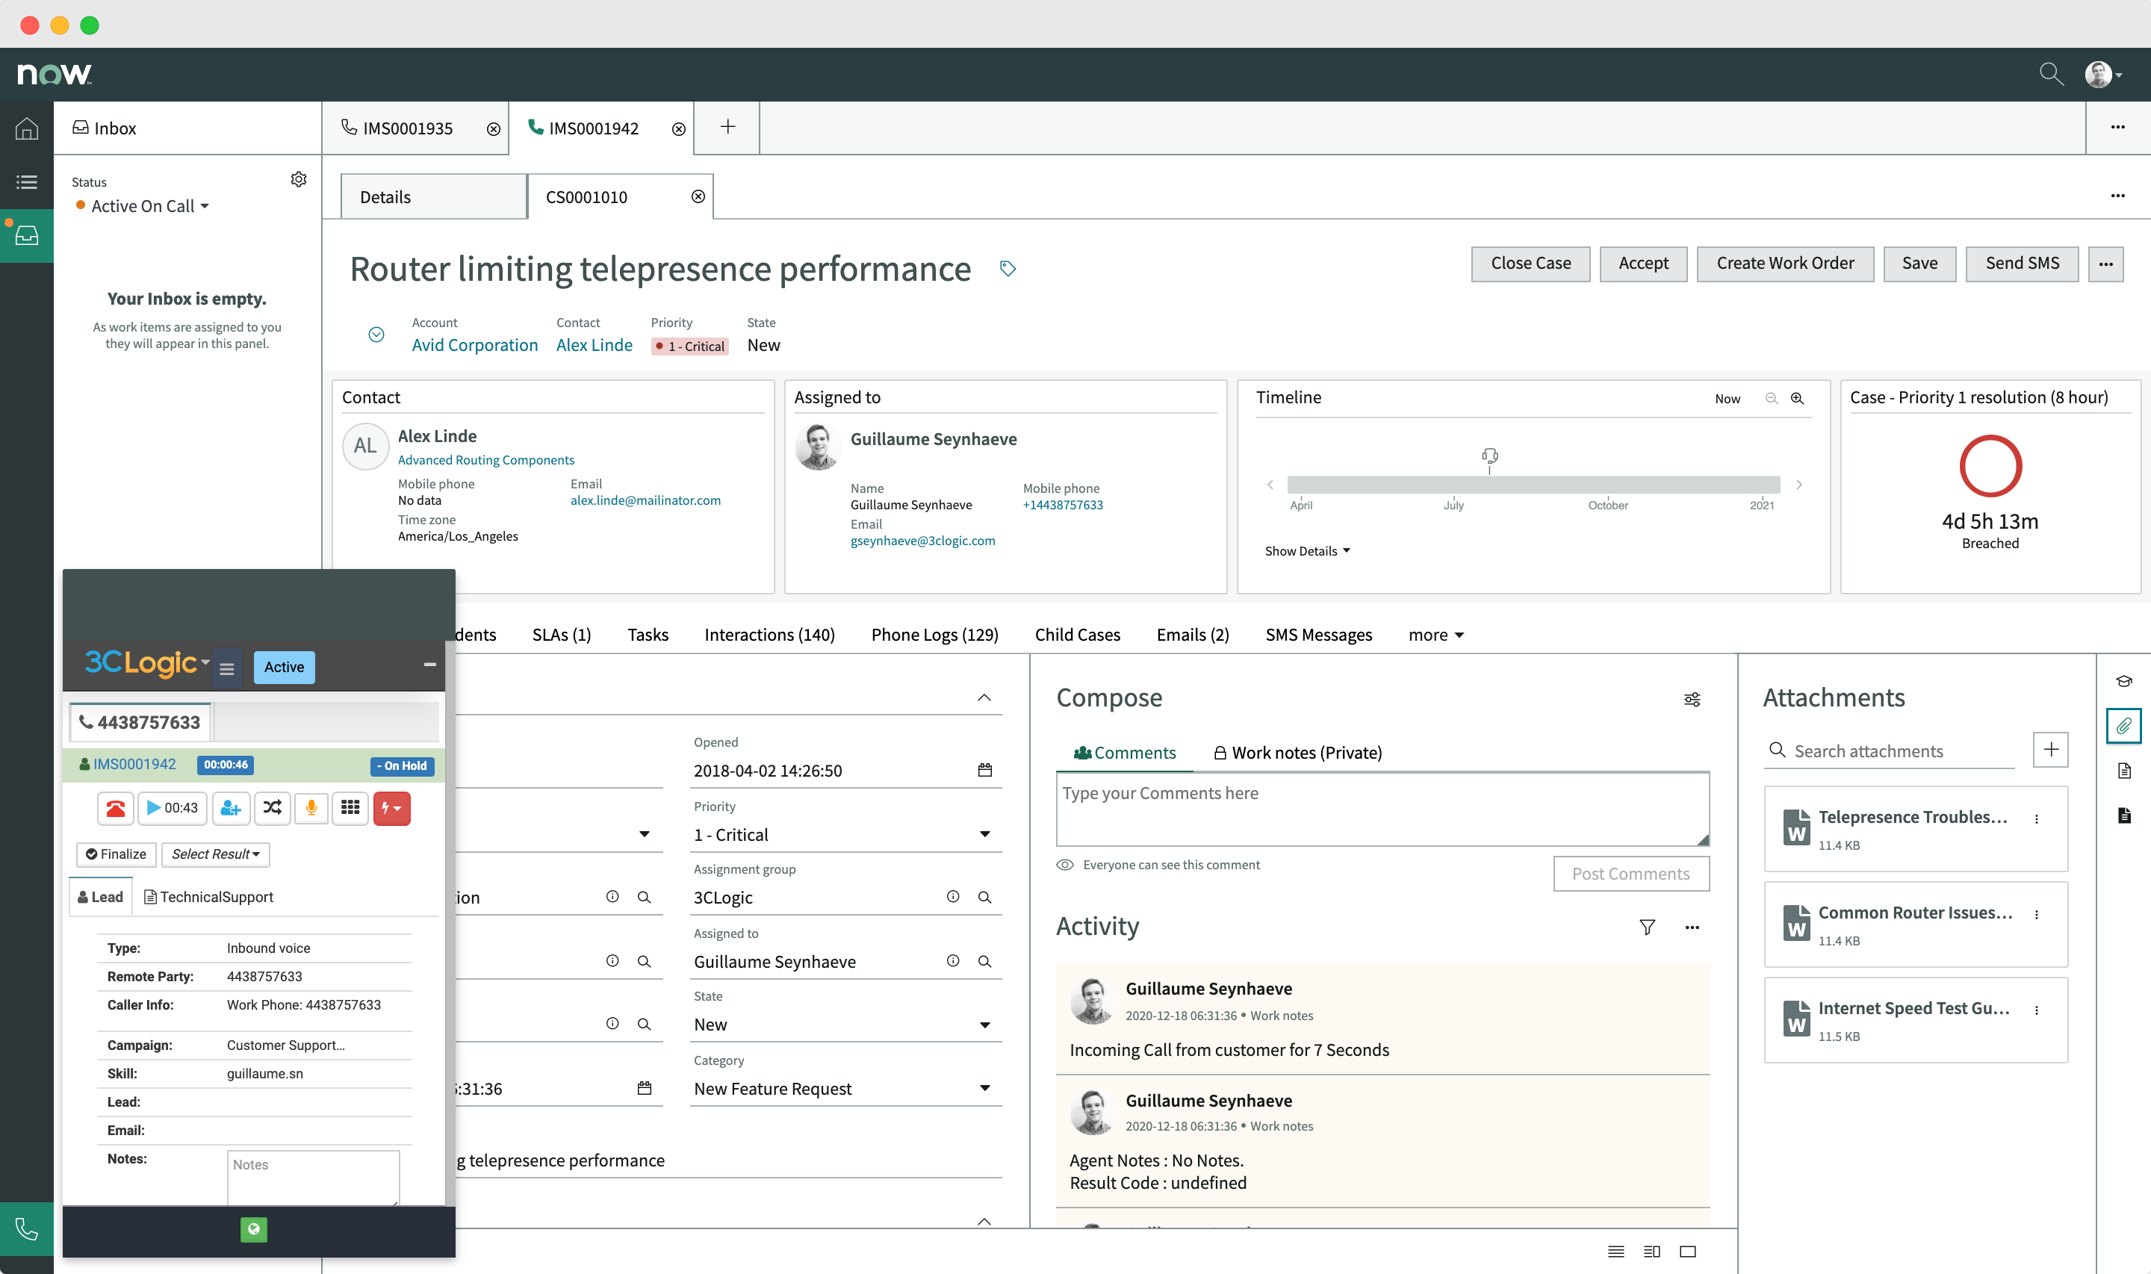Viewport: 2151px width, 1274px height.
Task: Open the graduation cap knowledge icon
Action: tap(2123, 681)
